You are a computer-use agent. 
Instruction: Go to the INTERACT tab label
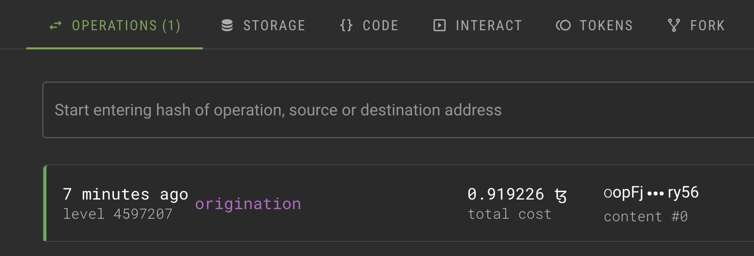point(489,25)
